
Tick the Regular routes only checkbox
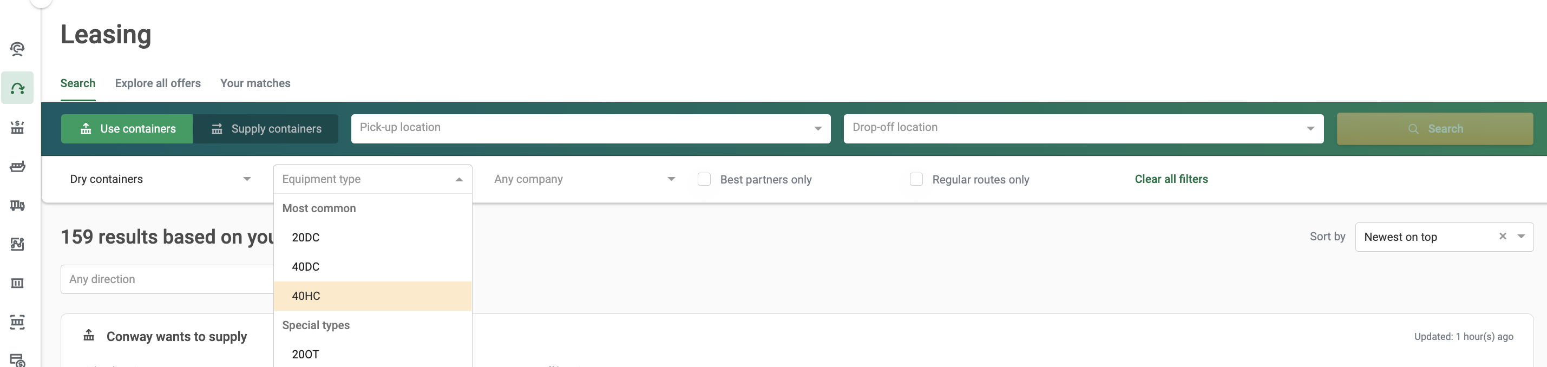(916, 180)
